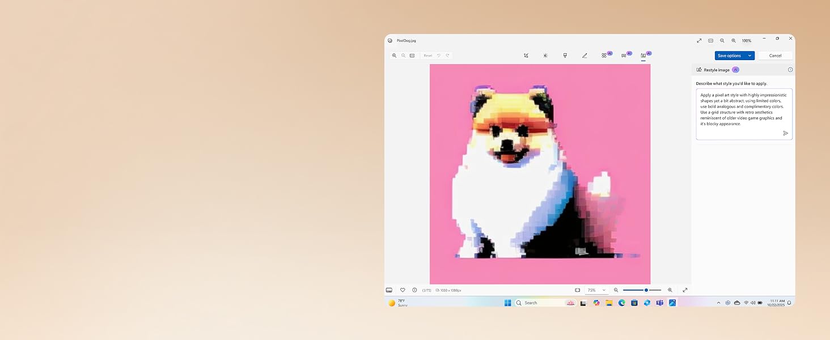Open the 75% zoom level dropdown
830x340 pixels.
point(596,290)
